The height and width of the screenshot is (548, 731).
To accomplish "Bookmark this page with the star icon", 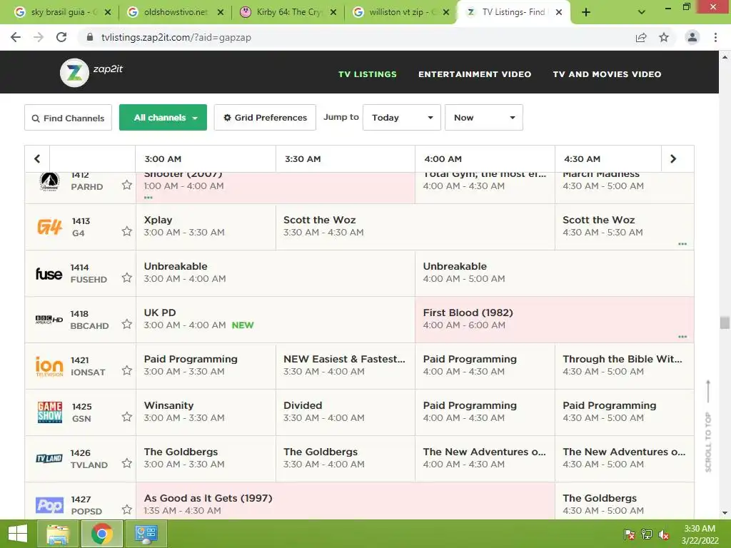I will (664, 37).
